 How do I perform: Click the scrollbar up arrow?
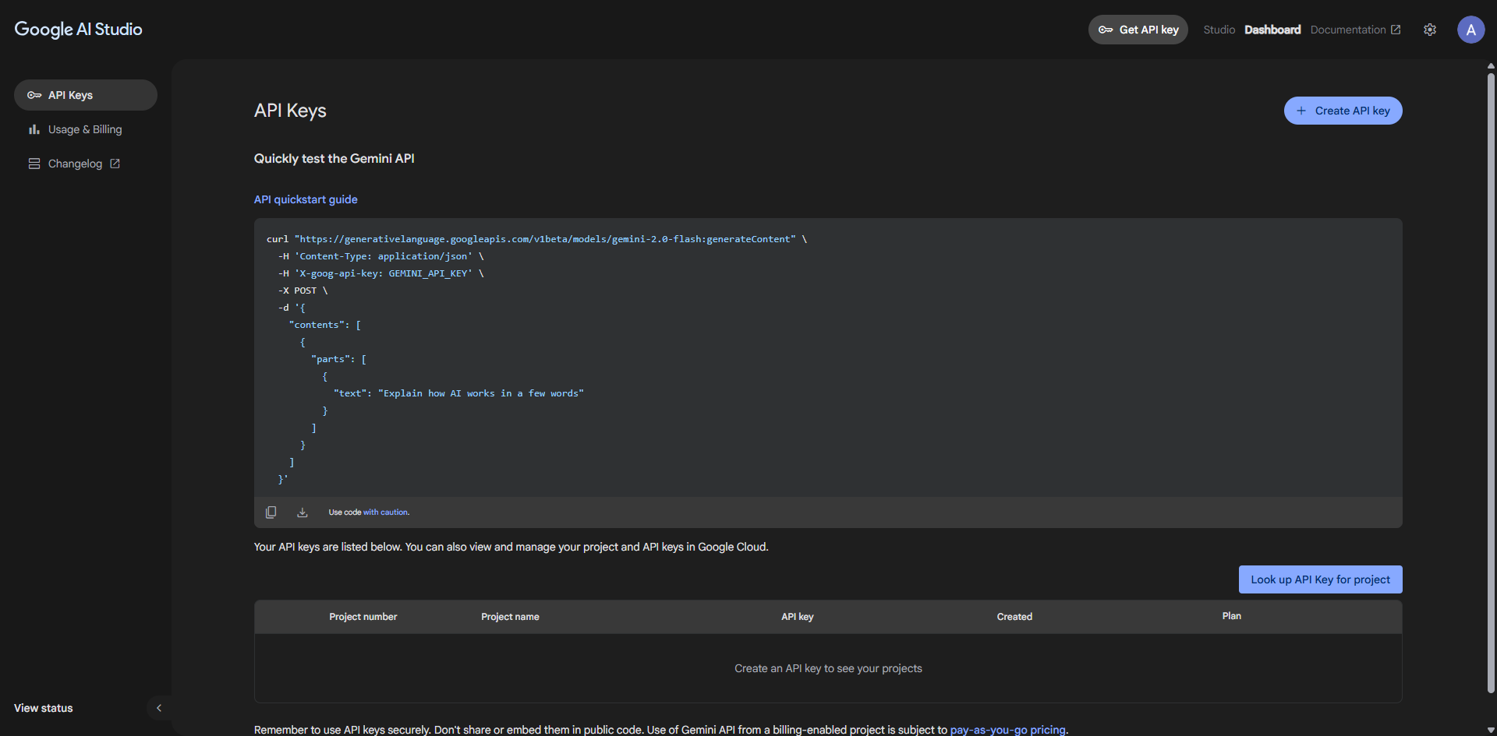[1491, 66]
